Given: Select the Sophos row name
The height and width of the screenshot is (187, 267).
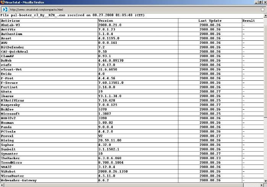Looking at the screenshot, I should pyautogui.click(x=7, y=145).
